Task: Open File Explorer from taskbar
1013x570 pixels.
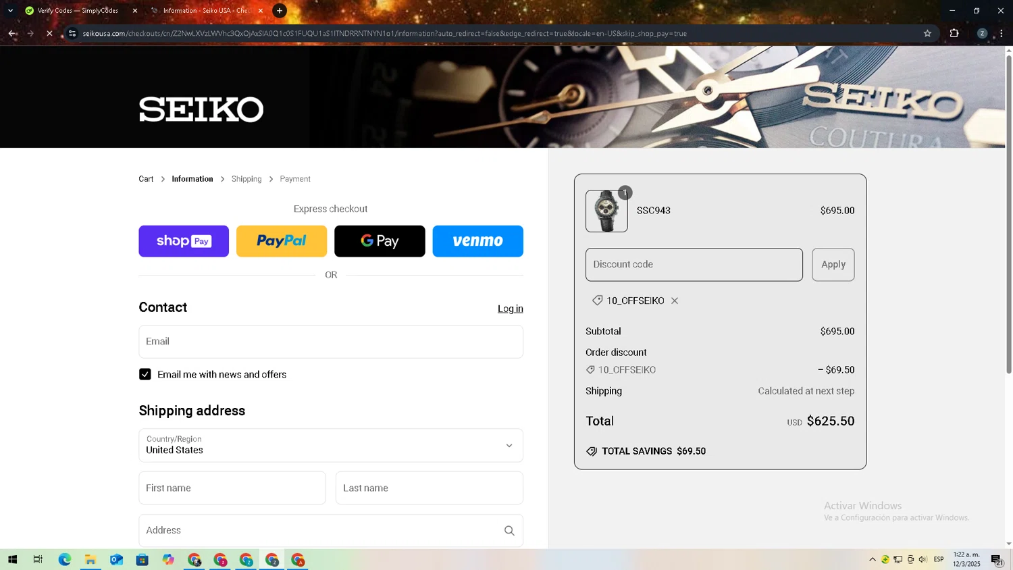Action: point(90,560)
